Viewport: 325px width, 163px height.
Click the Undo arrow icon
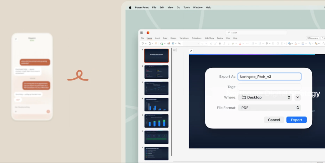[x=143, y=44]
